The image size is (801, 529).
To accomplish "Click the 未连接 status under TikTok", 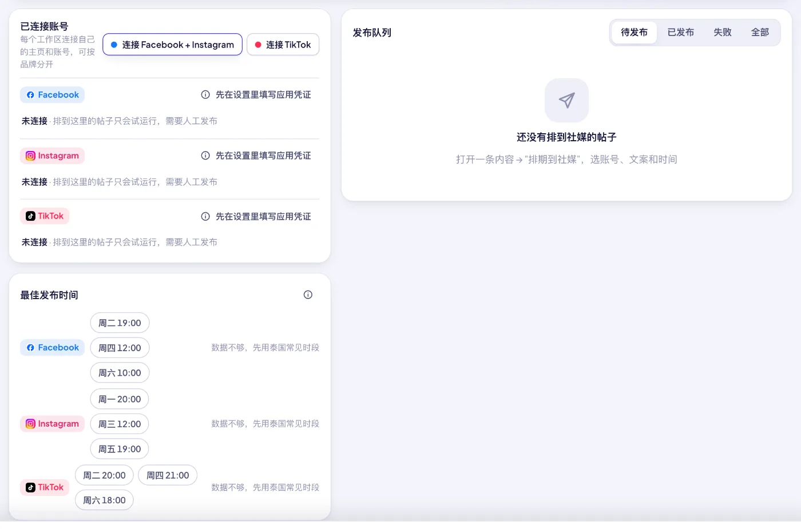I will pos(34,242).
